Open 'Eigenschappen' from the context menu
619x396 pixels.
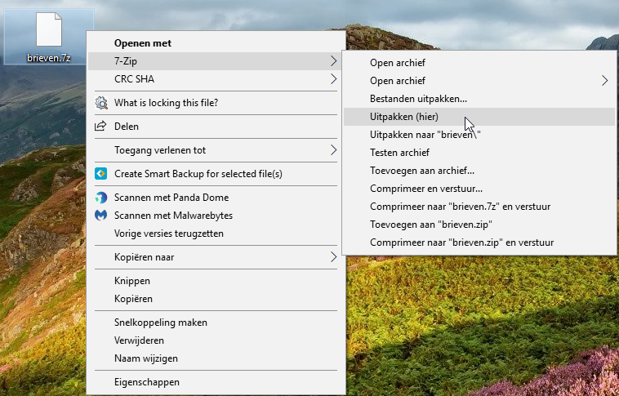click(147, 382)
